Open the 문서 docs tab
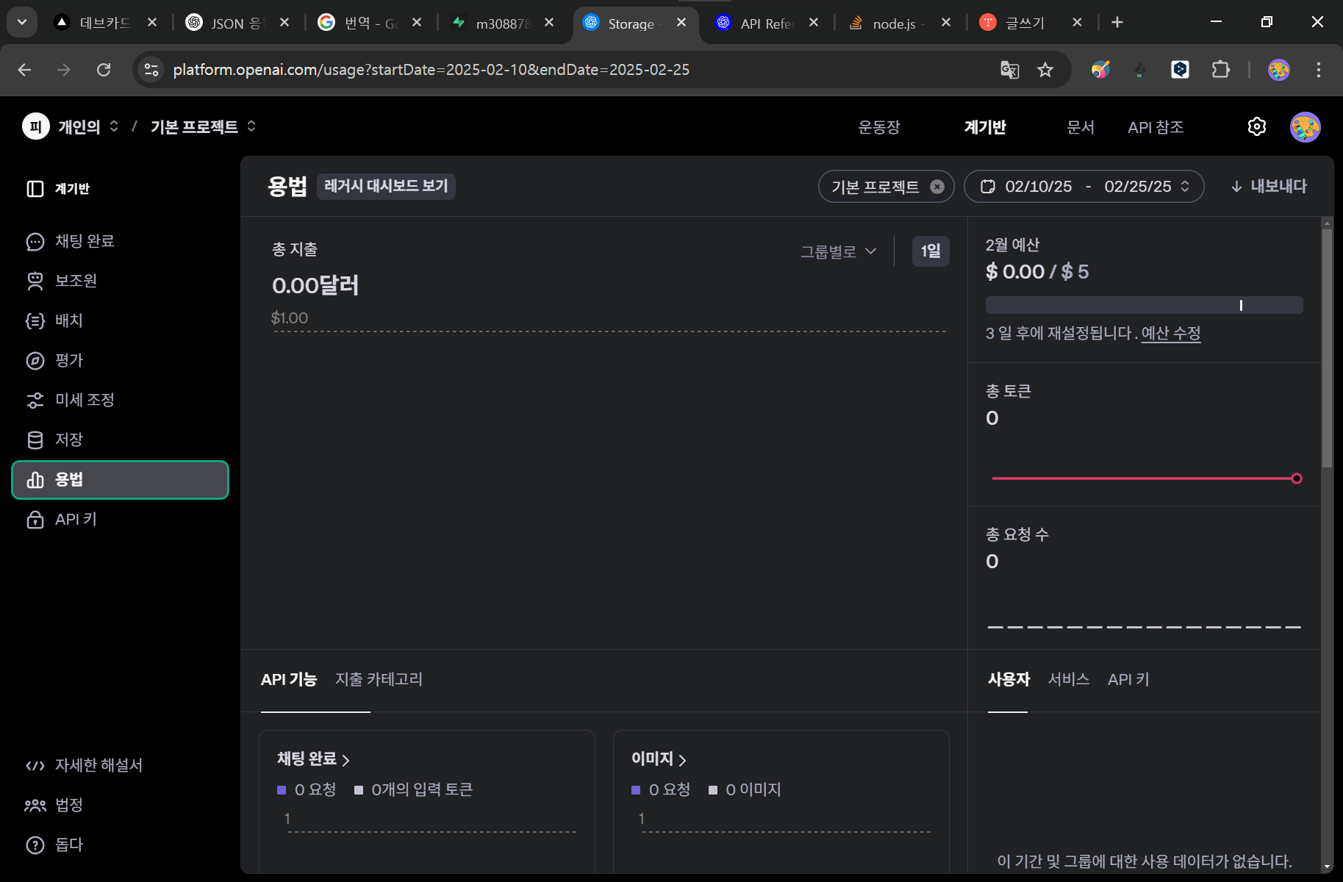The width and height of the screenshot is (1343, 882). point(1081,126)
